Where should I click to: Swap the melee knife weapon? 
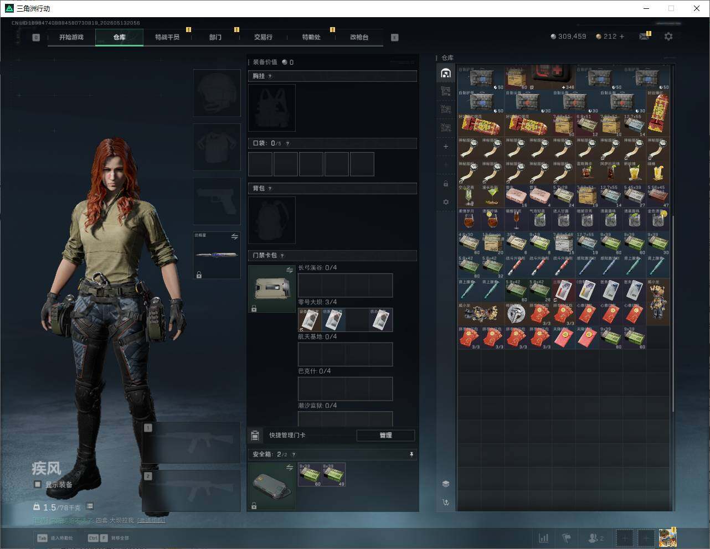click(x=235, y=237)
